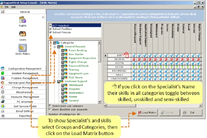Click SALLY specialist name row
Screen dimensions: 207x138
coord(119,75)
